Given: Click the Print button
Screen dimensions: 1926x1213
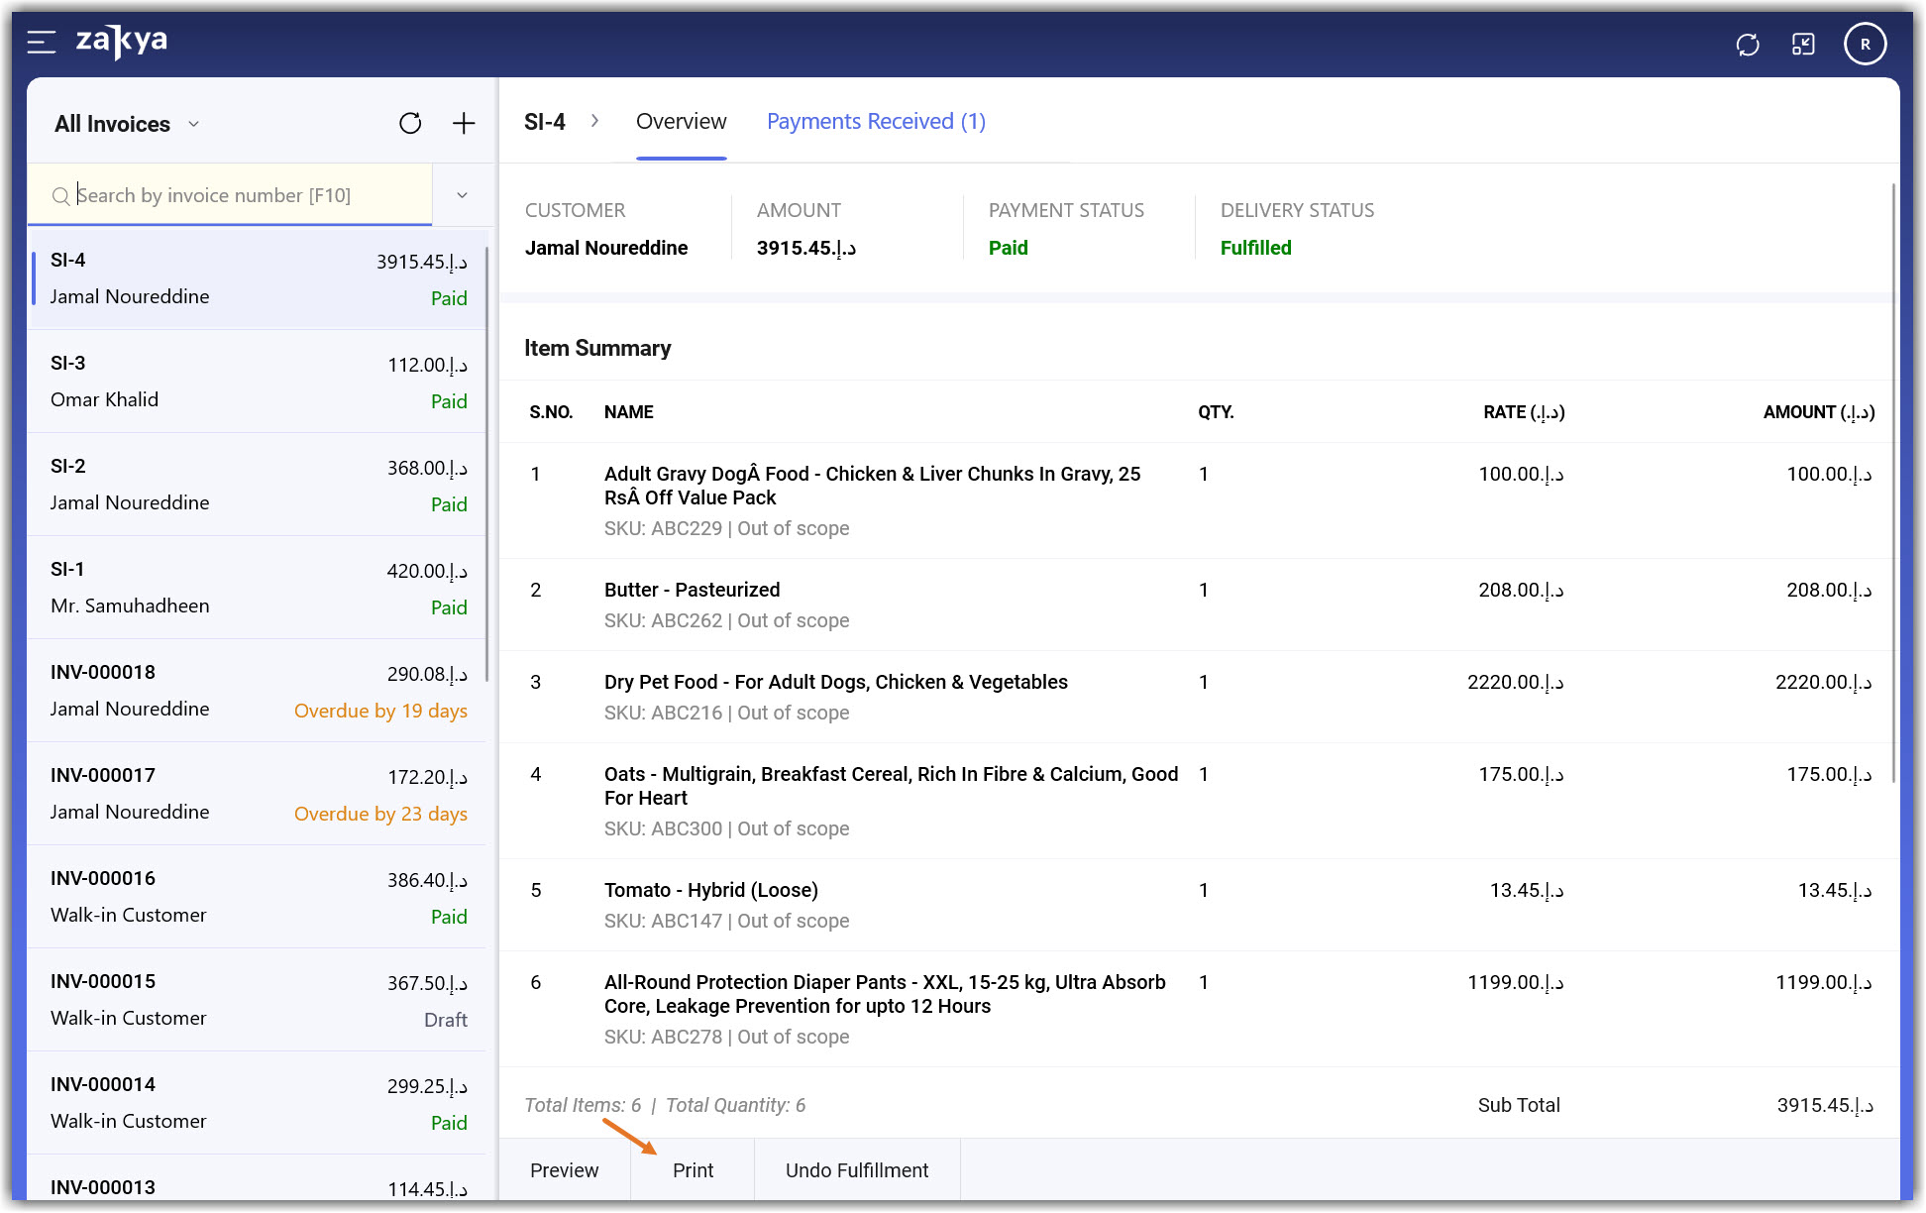Looking at the screenshot, I should coord(693,1170).
